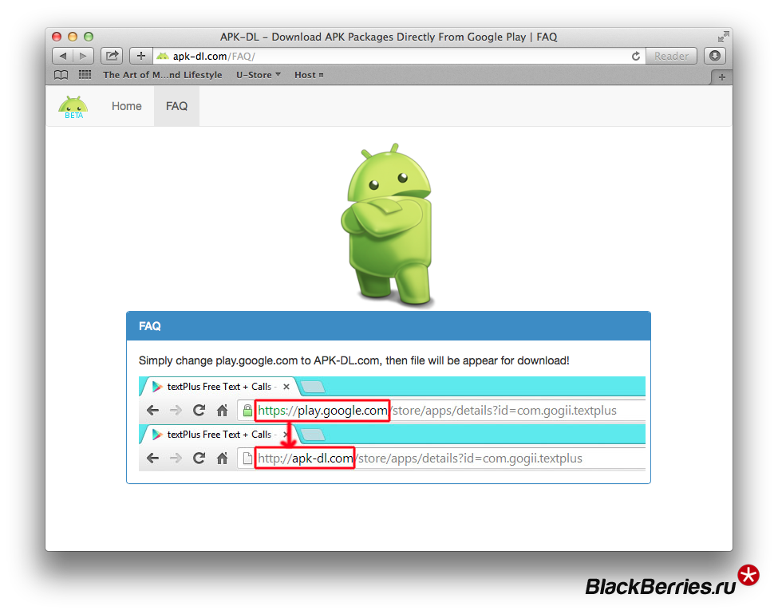Go forward with Safari's forward arrow
The height and width of the screenshot is (614, 778).
[x=83, y=56]
